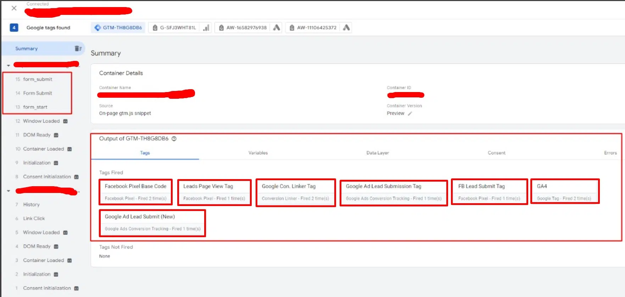Open the Consent tab

click(x=496, y=153)
